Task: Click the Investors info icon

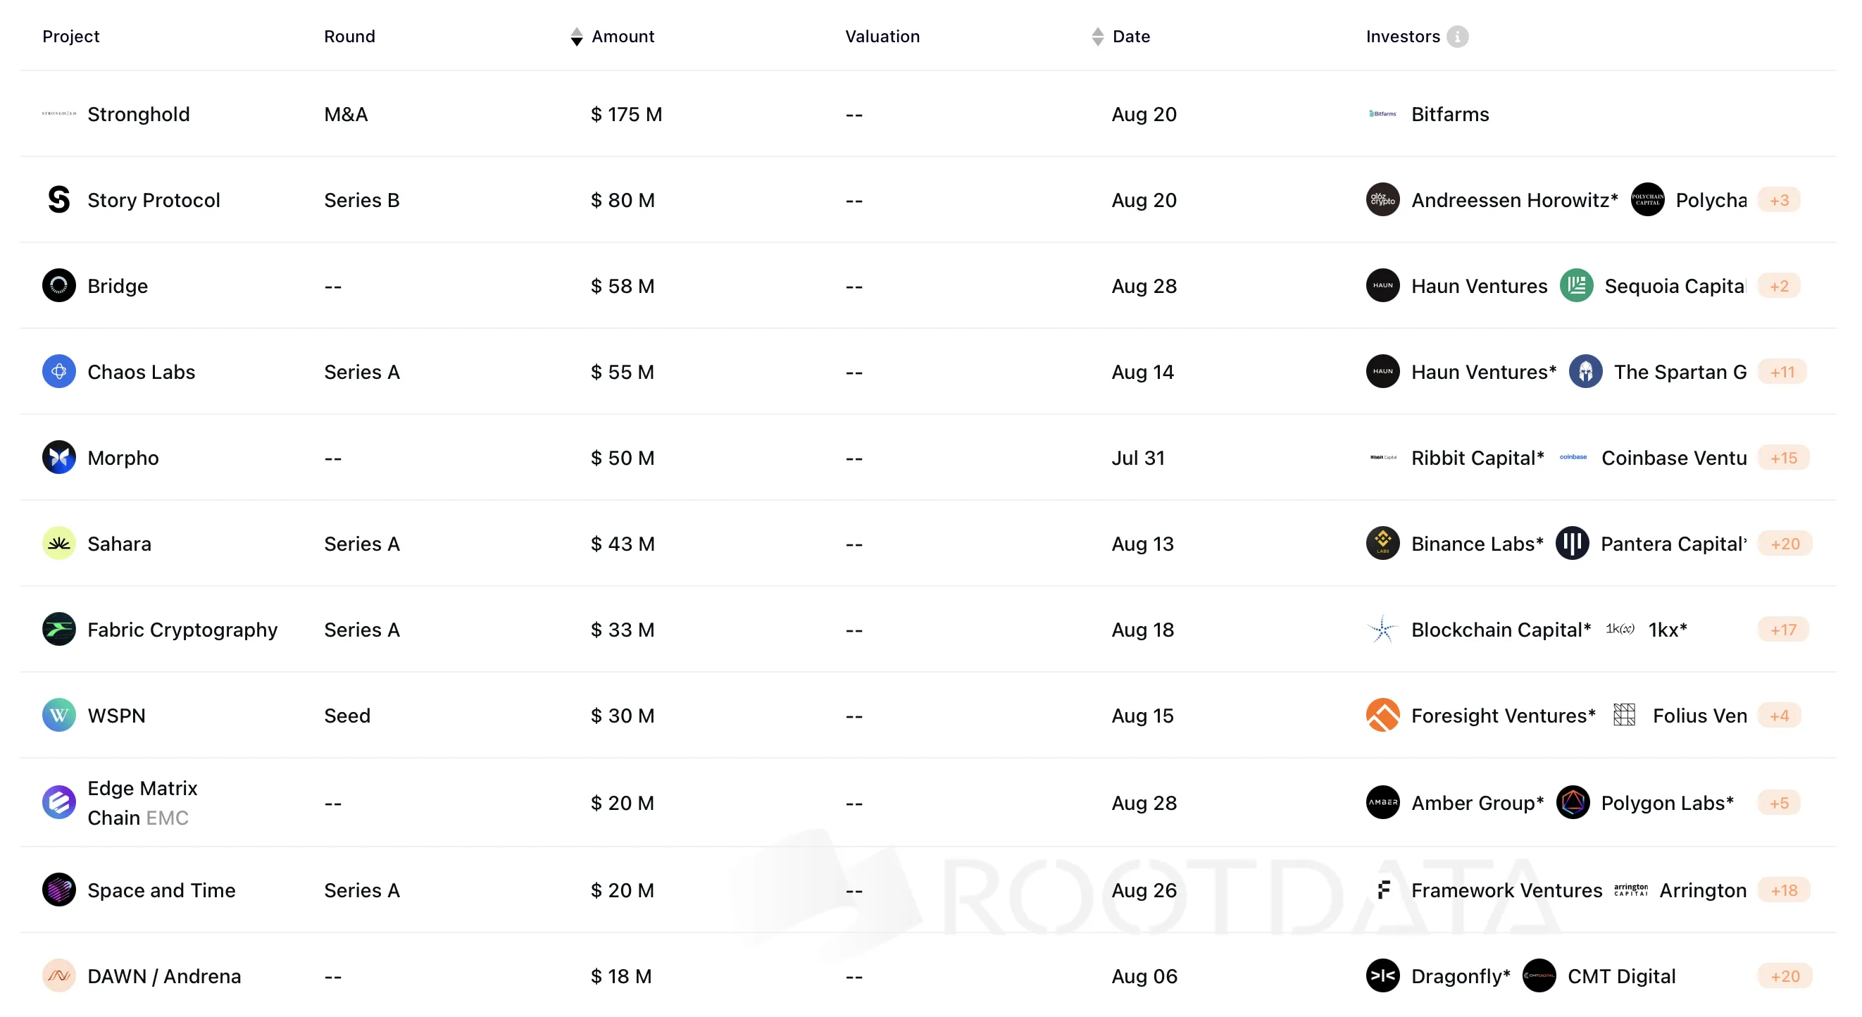Action: (x=1456, y=36)
